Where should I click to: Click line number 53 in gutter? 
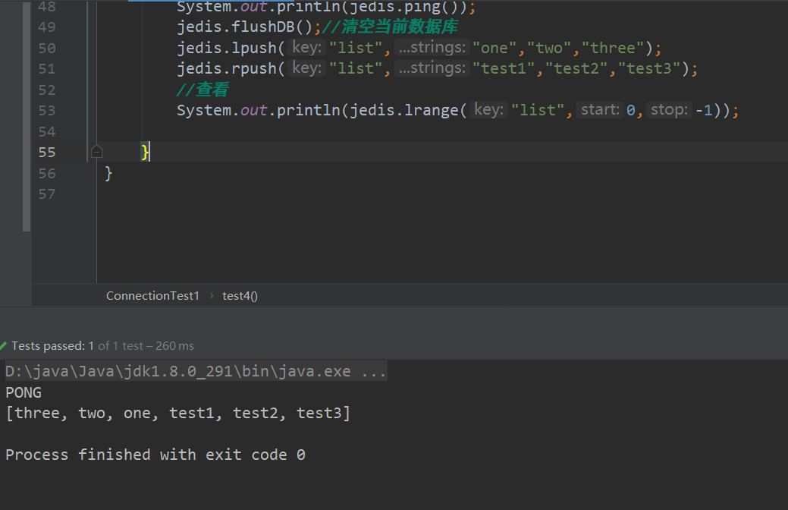(x=46, y=110)
